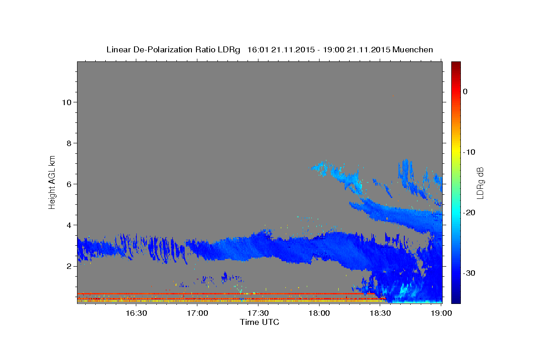Click the height axis label '8'
Screen dimensions: 547x364
pos(68,143)
